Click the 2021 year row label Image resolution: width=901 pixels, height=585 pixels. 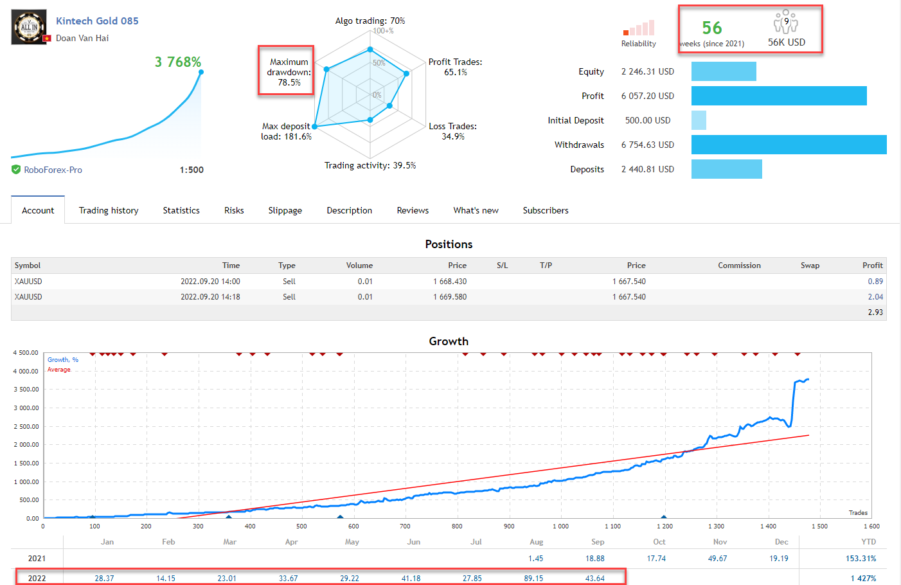[37, 559]
